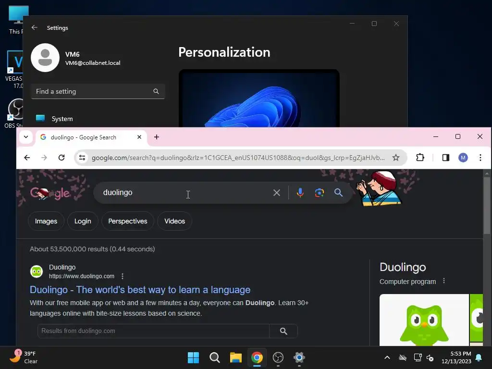
Task: Open Chrome three-dot menu
Action: coord(480,158)
